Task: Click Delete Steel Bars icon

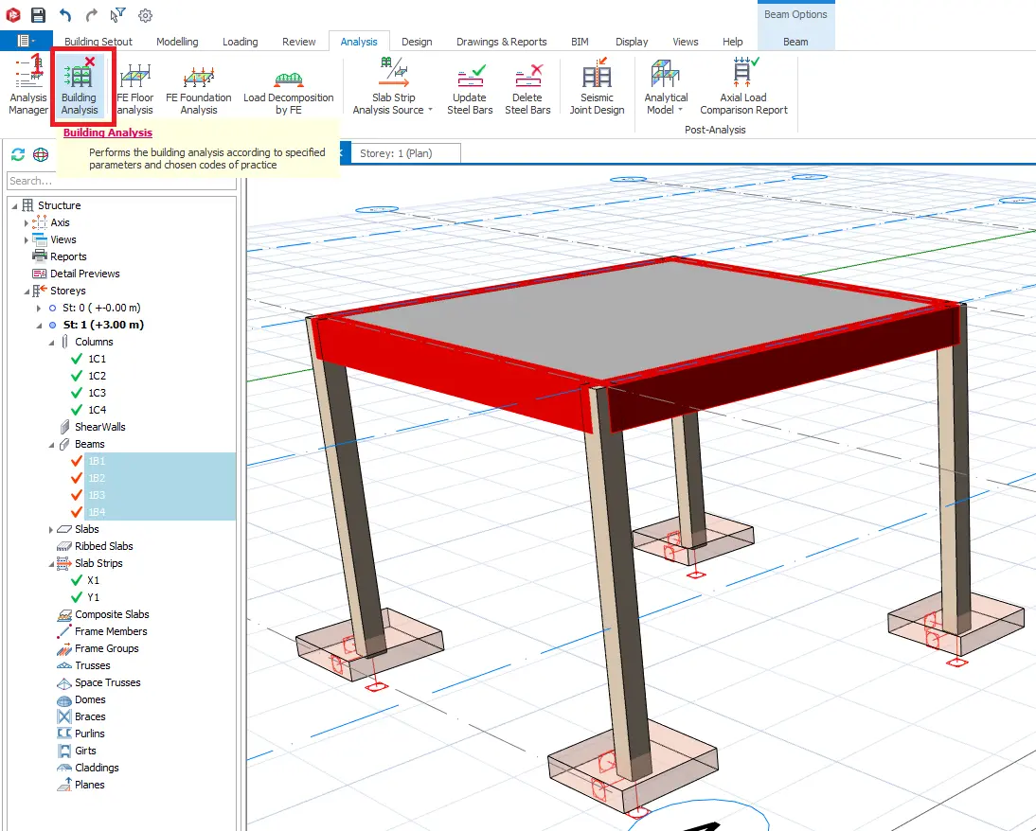Action: [x=527, y=86]
